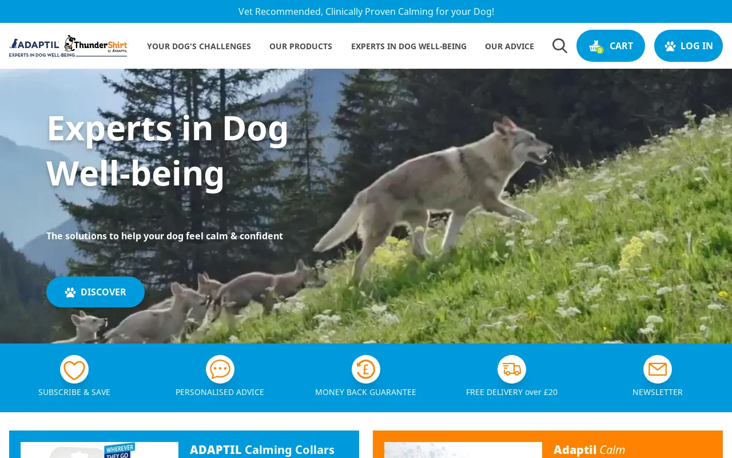Click the Adaptil Calm heading

589,449
